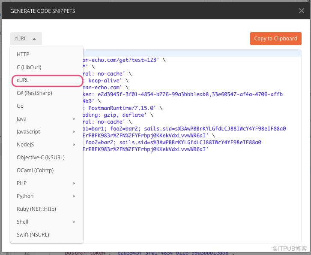Collapse the cURL language dropdown
This screenshot has width=311, height=255.
coord(26,39)
